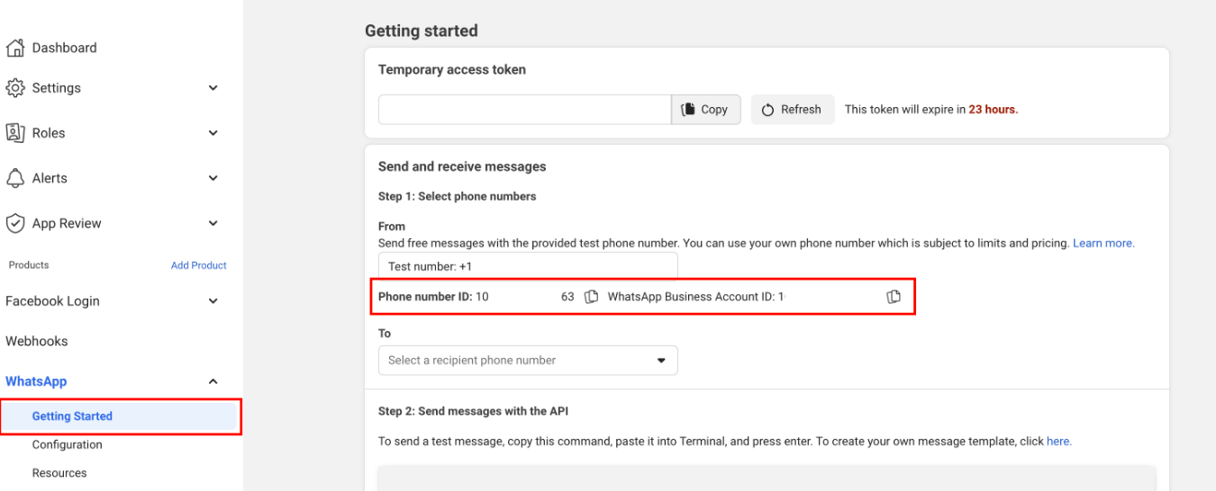Expand the Alerts menu chevron
The width and height of the screenshot is (1216, 491).
point(213,178)
